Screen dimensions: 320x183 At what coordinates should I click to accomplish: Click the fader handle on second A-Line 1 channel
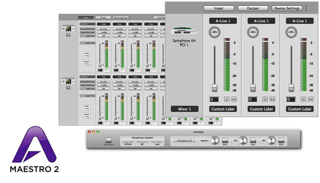[x=253, y=88]
